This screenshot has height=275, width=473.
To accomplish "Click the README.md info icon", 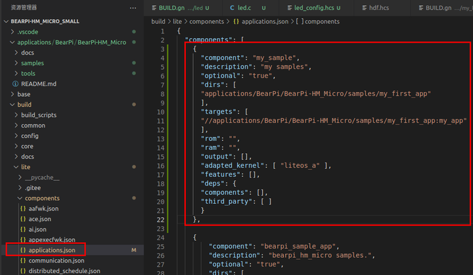I will point(15,84).
